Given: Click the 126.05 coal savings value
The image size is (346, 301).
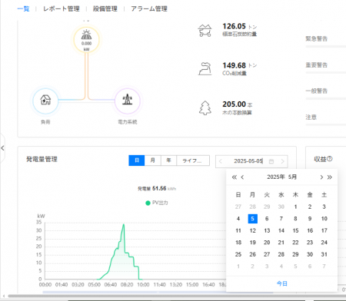Looking at the screenshot, I should [234, 26].
